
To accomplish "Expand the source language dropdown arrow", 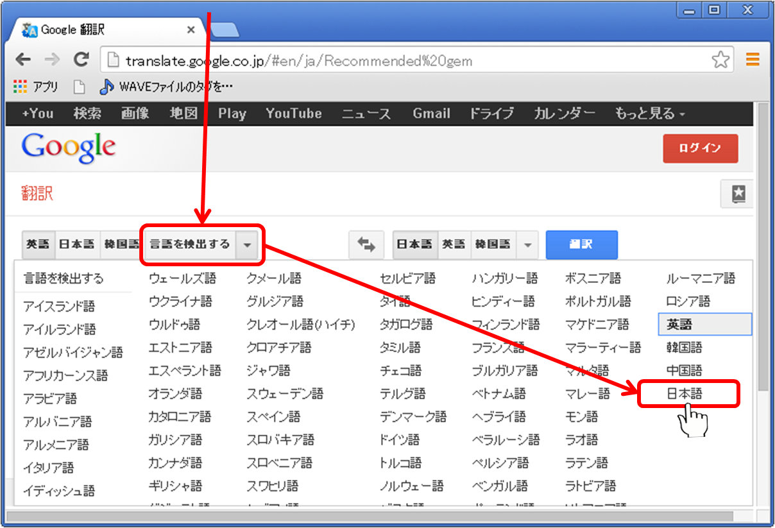I will (247, 244).
